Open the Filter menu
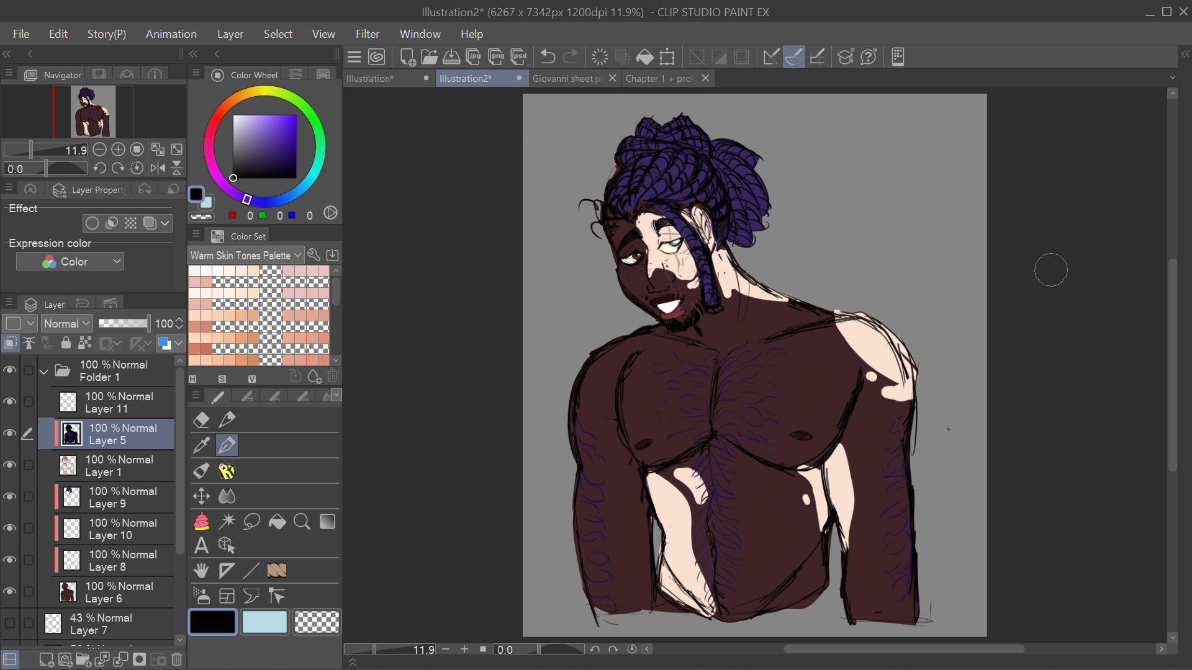 (x=367, y=34)
